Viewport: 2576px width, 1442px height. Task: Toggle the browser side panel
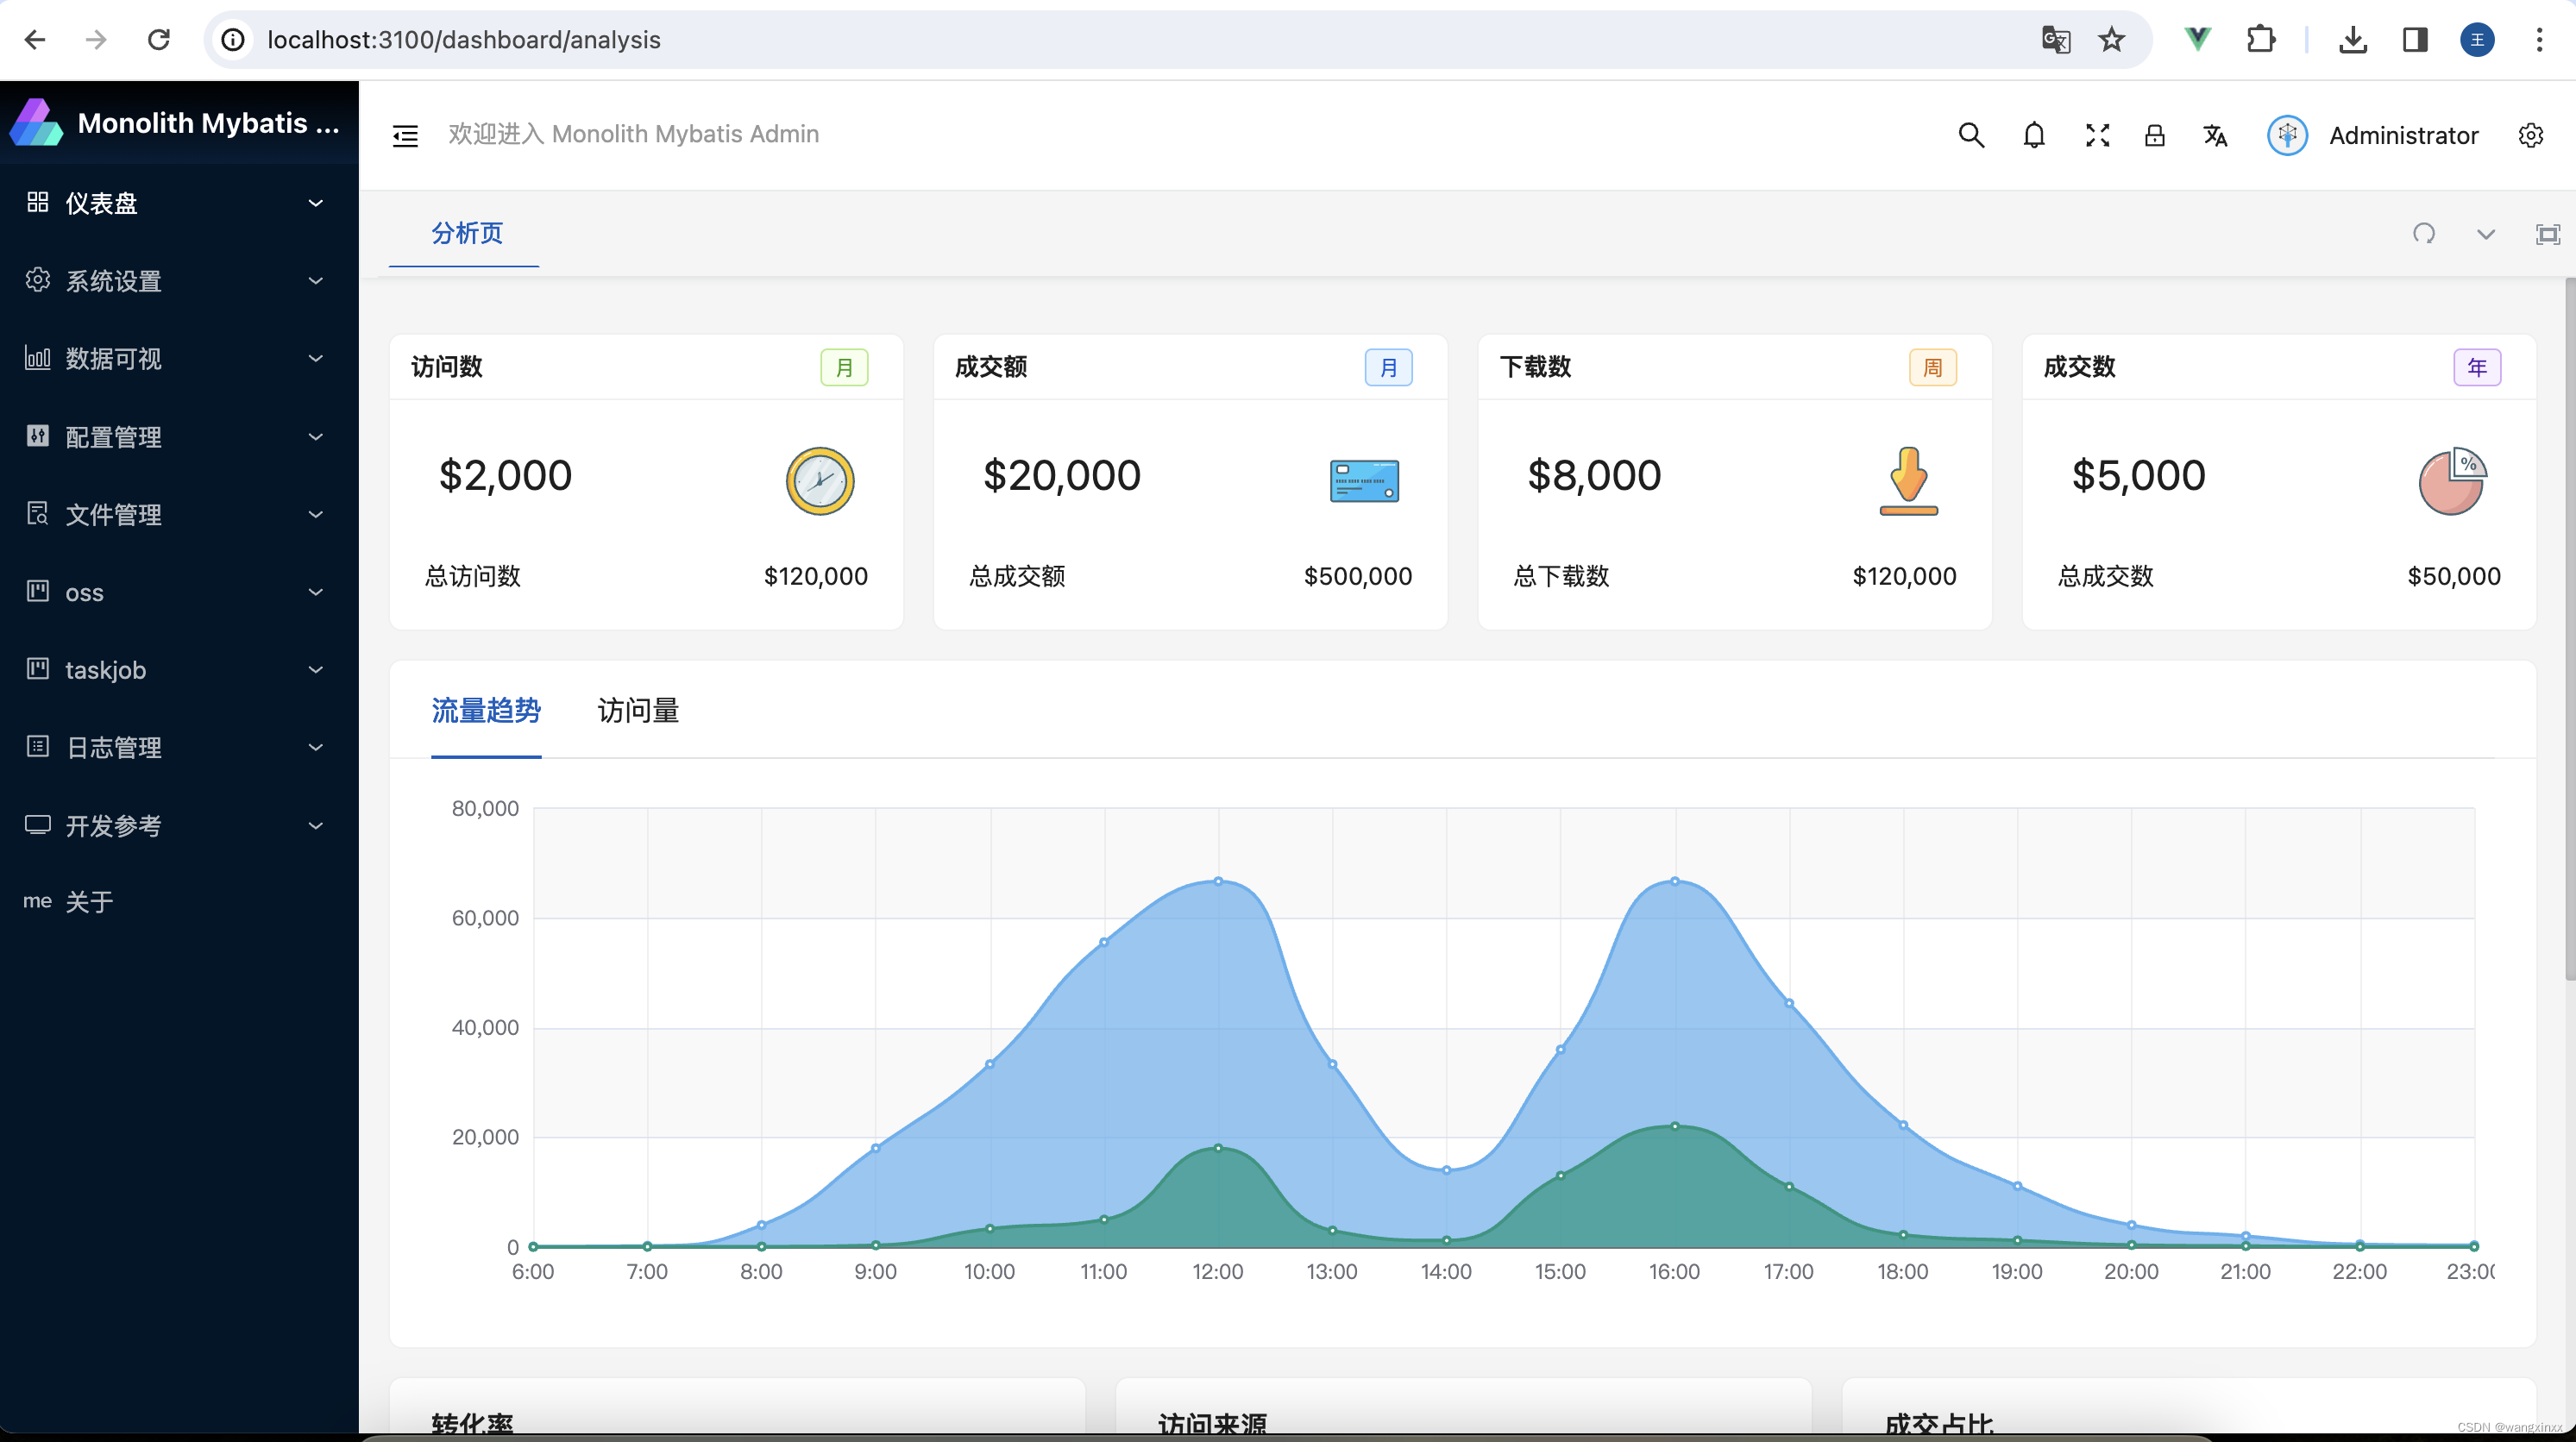click(2415, 40)
